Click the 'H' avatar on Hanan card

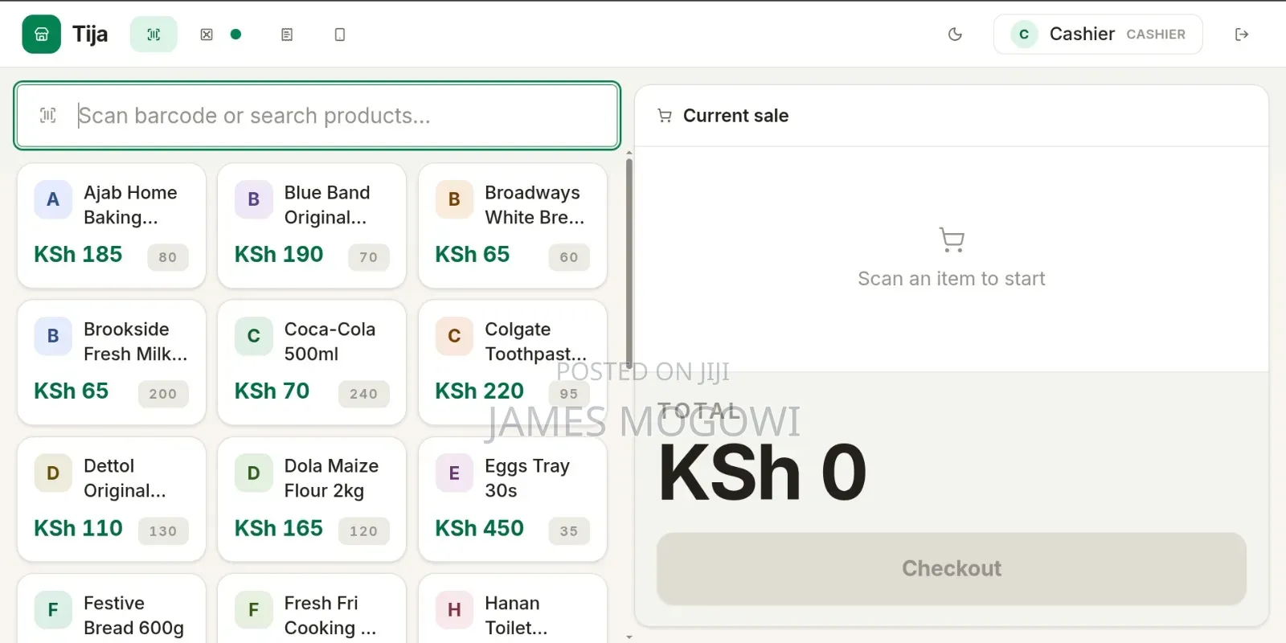tap(454, 610)
